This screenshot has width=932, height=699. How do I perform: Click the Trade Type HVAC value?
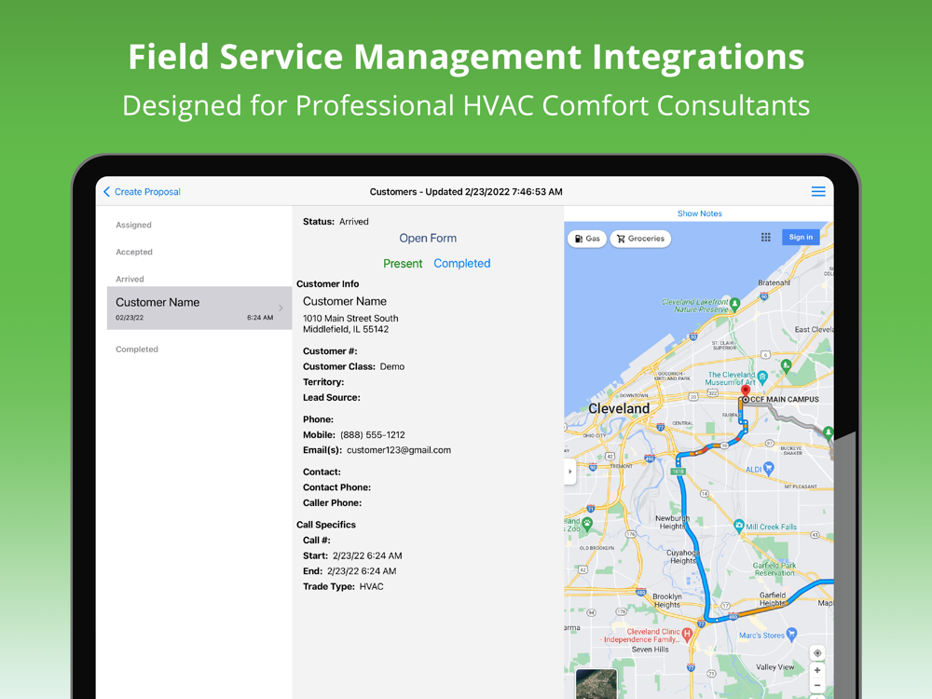(x=372, y=586)
